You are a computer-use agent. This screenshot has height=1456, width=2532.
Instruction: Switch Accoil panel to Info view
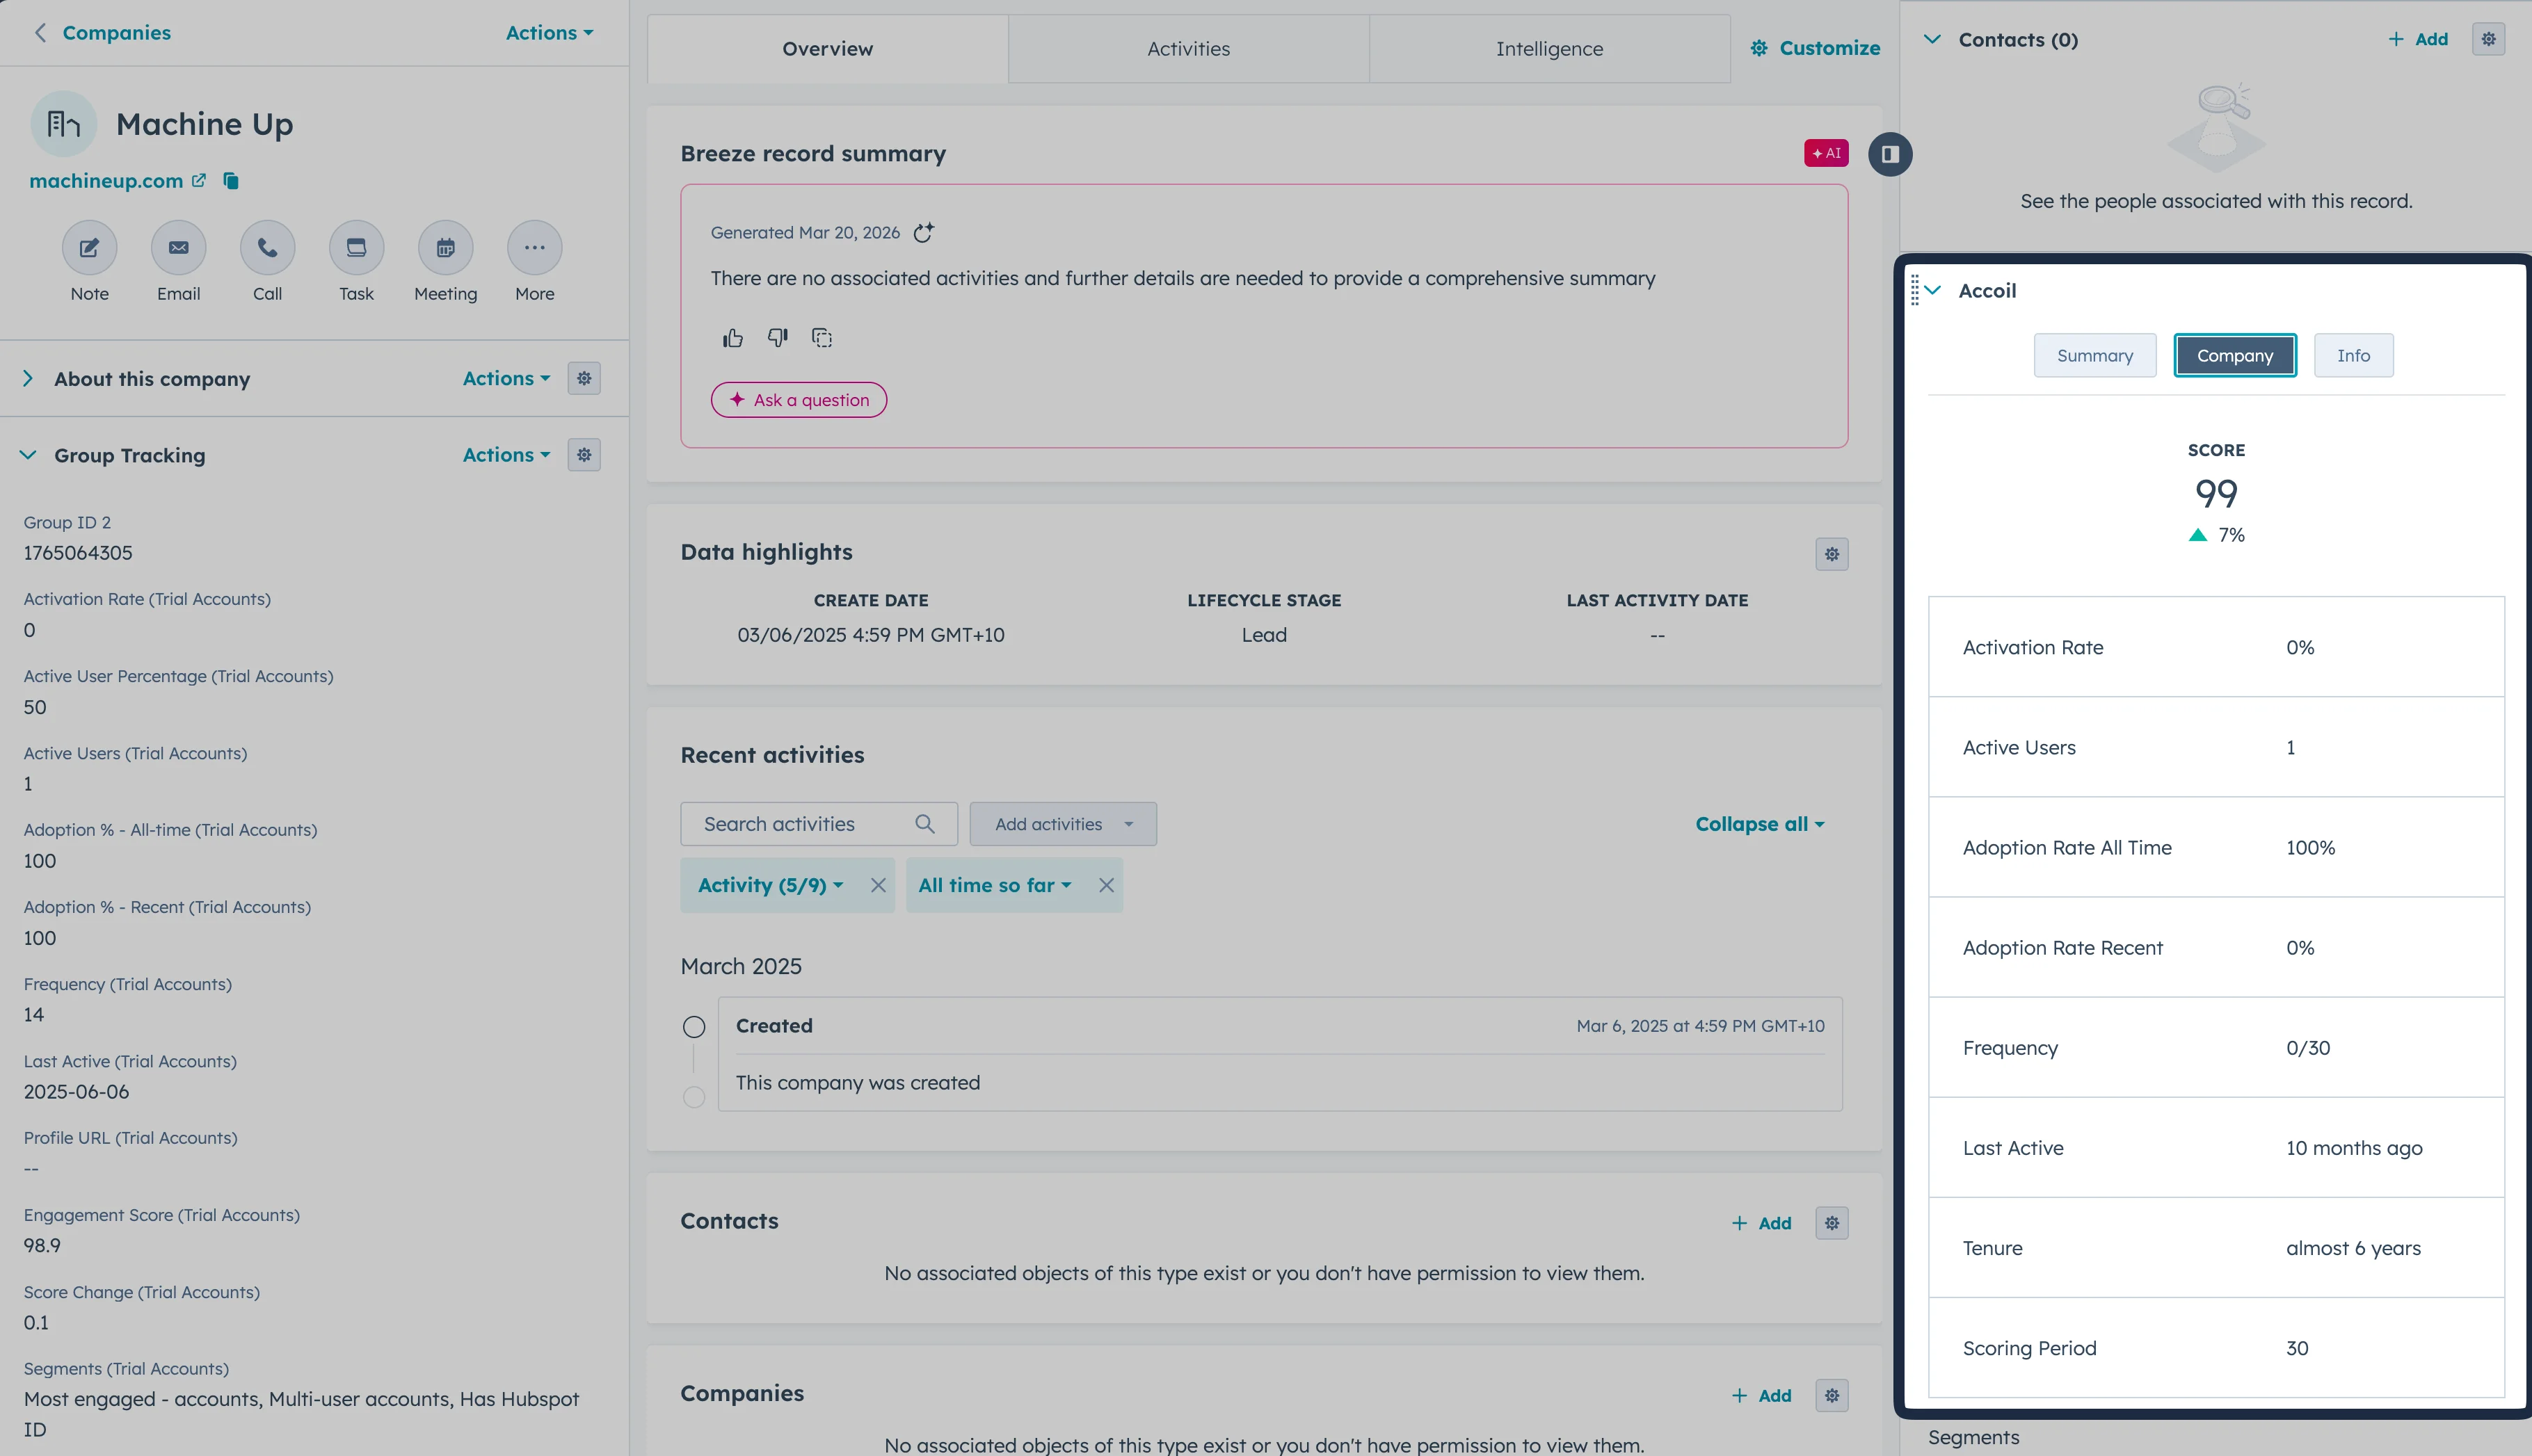coord(2353,355)
